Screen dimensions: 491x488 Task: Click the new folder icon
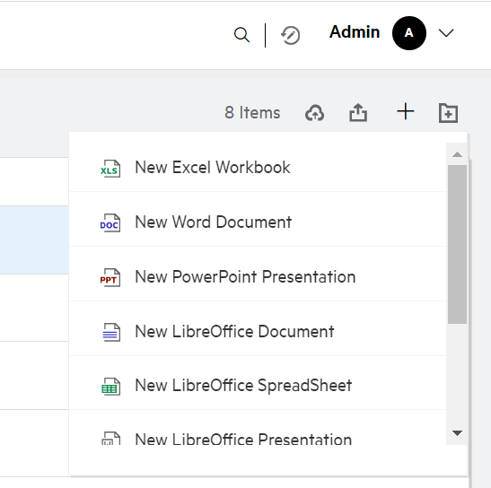pos(448,113)
